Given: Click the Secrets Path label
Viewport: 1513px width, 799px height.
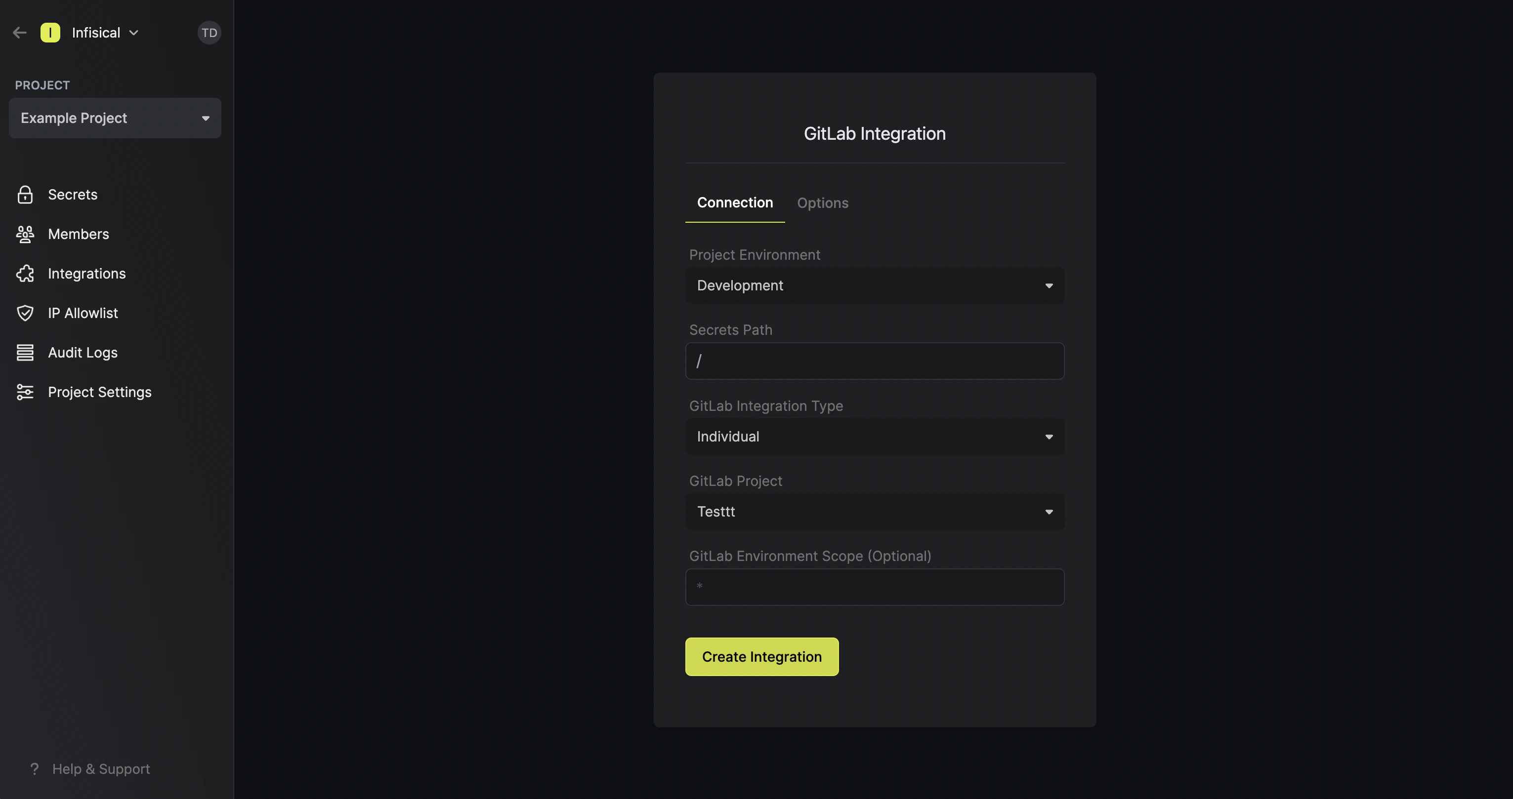Looking at the screenshot, I should click(731, 330).
